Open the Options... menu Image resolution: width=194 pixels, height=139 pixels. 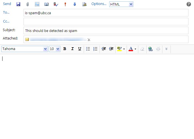tap(99, 4)
